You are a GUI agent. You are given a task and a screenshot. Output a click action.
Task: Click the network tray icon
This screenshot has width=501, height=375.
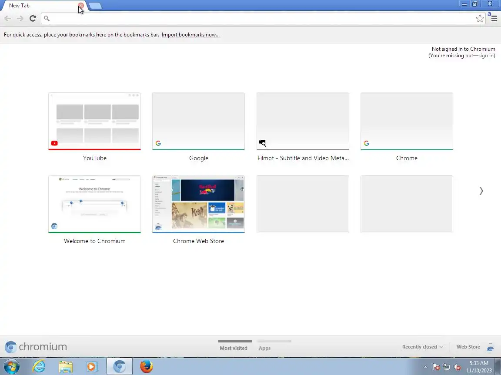(x=447, y=367)
